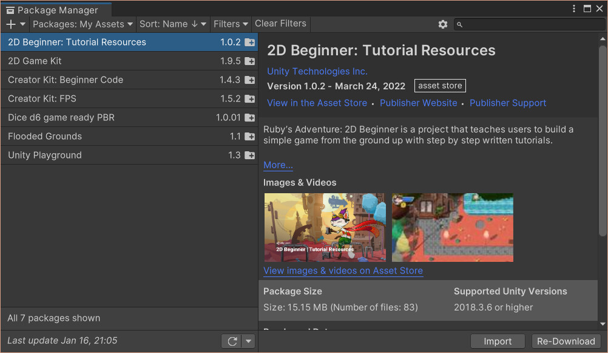Viewport: 608px width, 353px height.
Task: Select the Package Manager tab
Action: pos(56,10)
